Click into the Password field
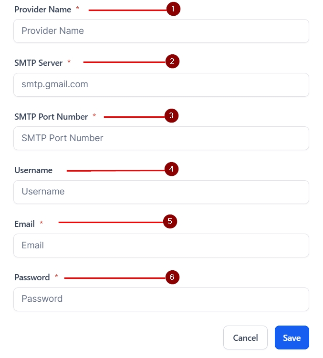Image resolution: width=323 pixels, height=358 pixels. point(161,299)
